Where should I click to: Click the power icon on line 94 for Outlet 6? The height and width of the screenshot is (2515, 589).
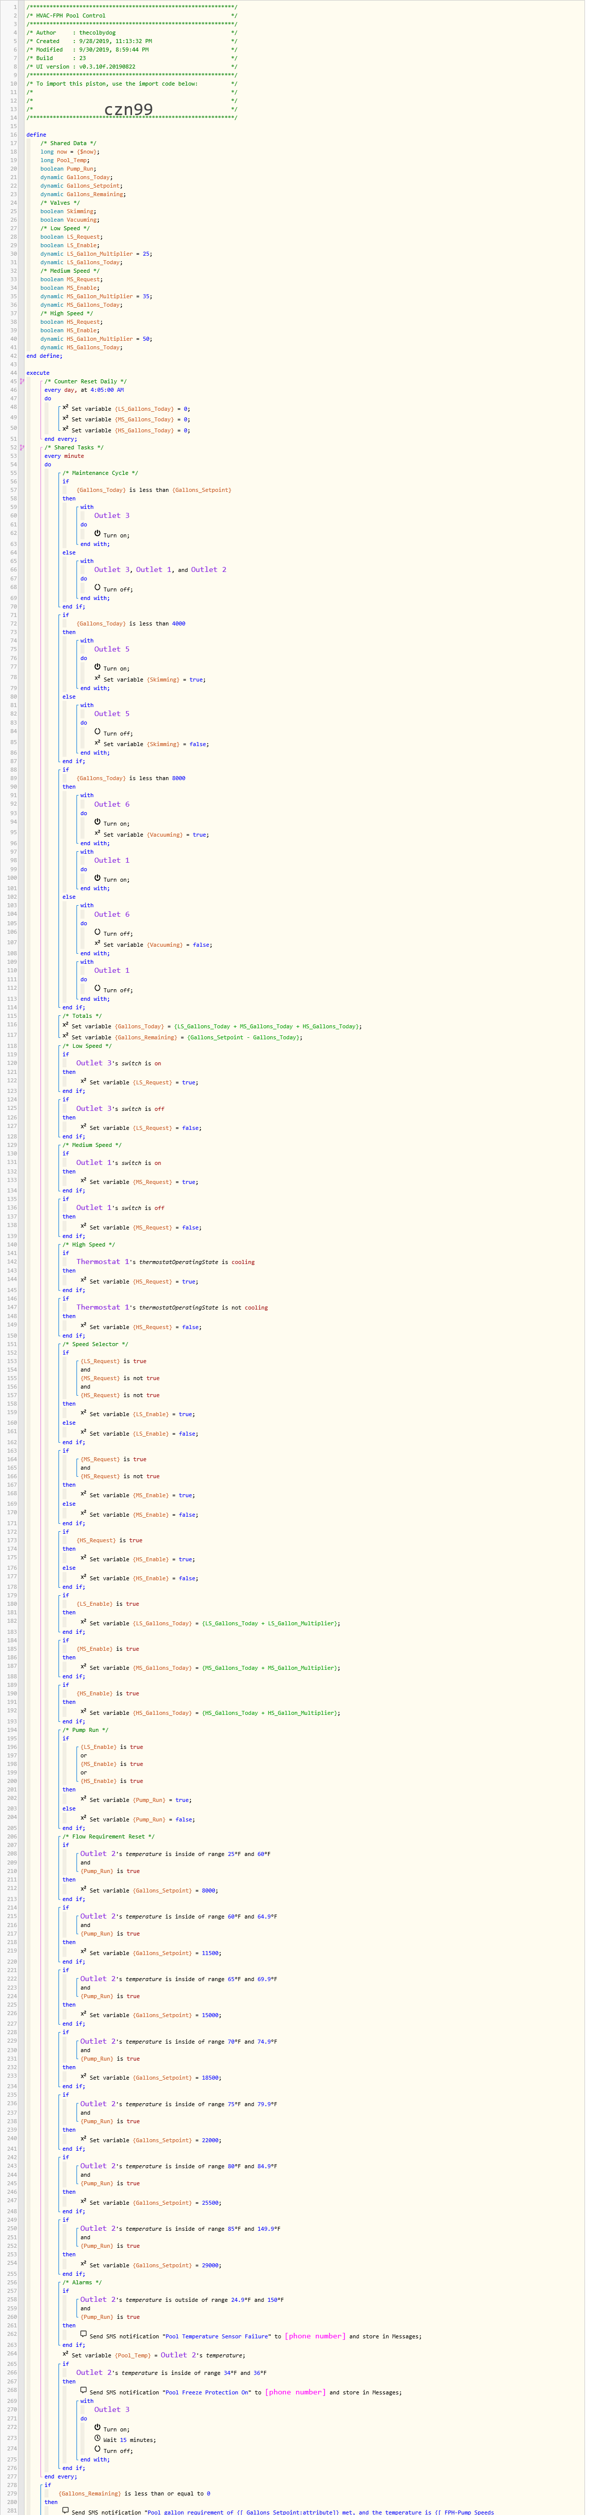97,822
